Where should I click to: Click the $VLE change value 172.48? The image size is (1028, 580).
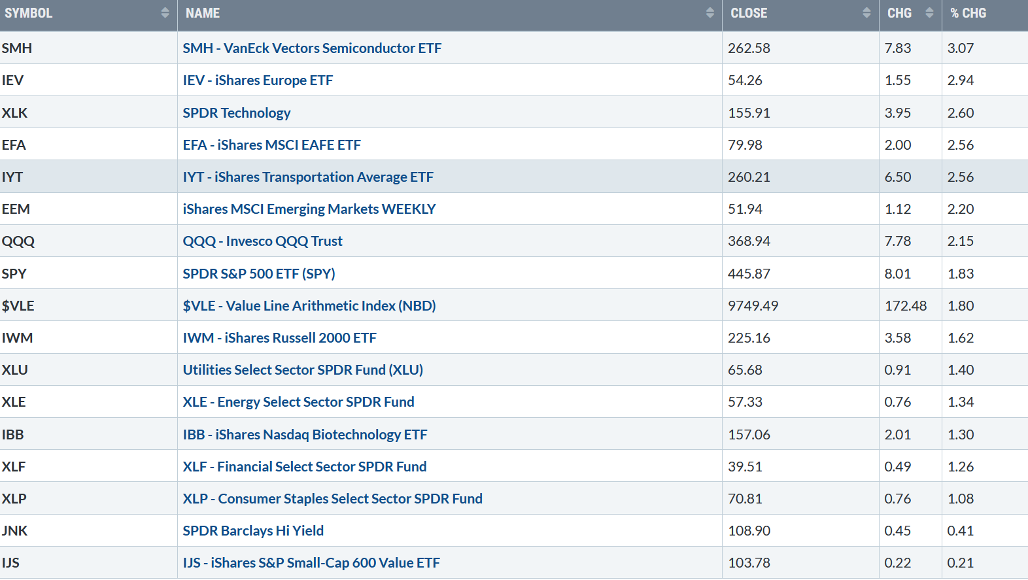pos(906,306)
